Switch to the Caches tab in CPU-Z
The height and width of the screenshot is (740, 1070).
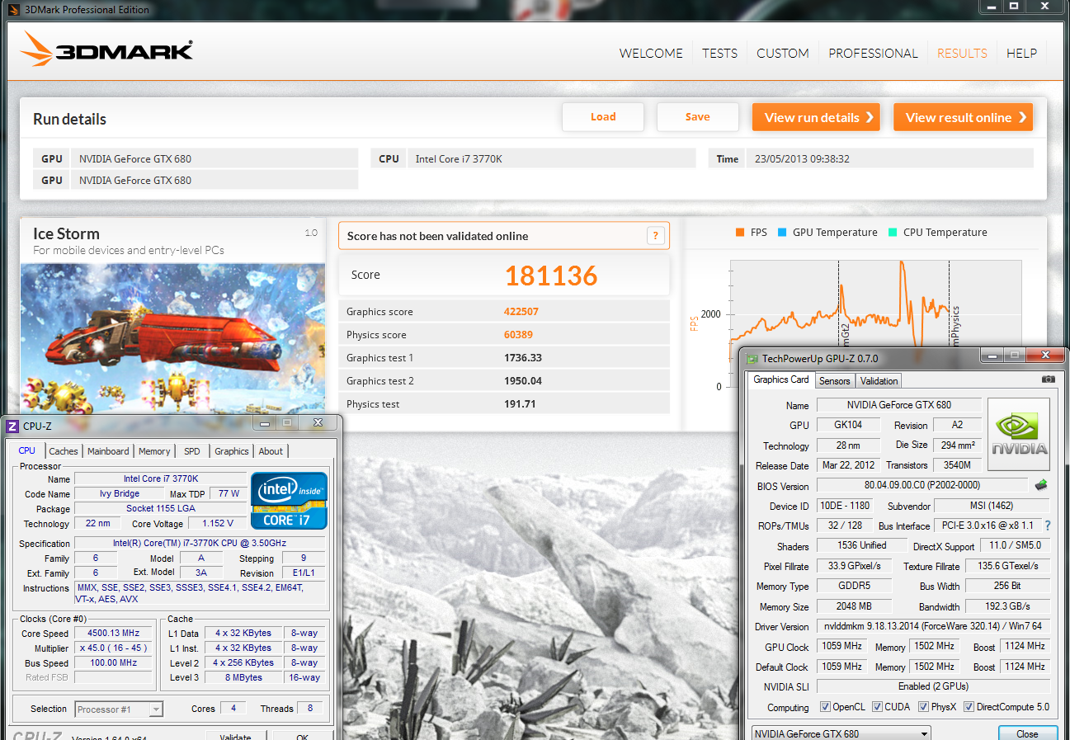click(x=64, y=451)
